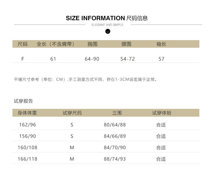Select the 尺码 column header
The width and height of the screenshot is (217, 179).
[23, 44]
